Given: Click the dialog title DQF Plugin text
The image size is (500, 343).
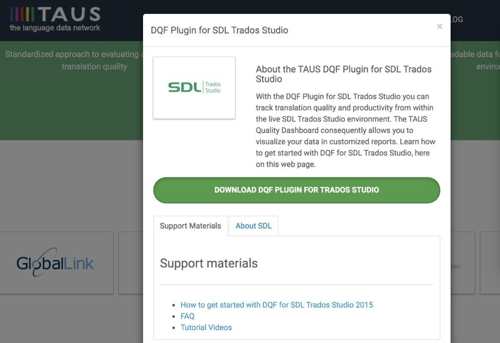Looking at the screenshot, I should coord(219,30).
